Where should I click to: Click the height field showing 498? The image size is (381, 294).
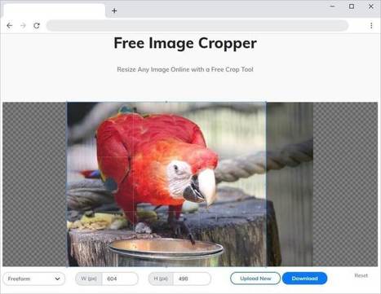[192, 279]
